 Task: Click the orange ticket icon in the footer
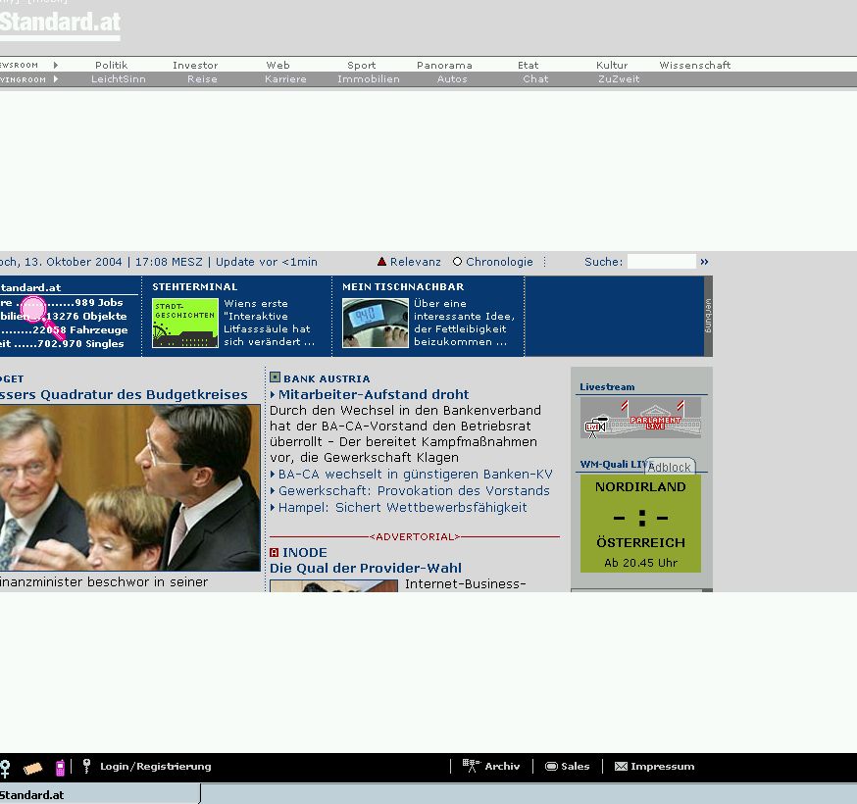32,769
